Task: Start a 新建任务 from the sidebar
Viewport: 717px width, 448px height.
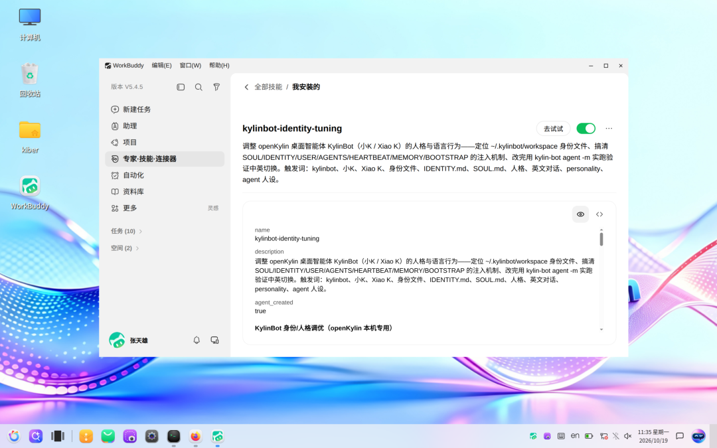Action: (x=165, y=110)
